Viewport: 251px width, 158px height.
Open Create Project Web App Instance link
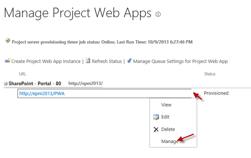coord(46,61)
